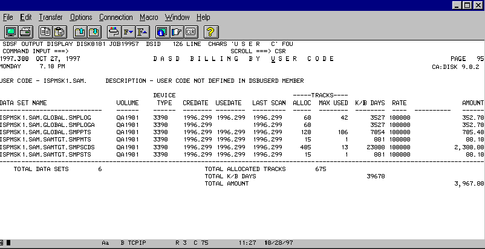The height and width of the screenshot is (249, 485).
Task: Click the send file folder up-arrow icon
Action: point(80,32)
